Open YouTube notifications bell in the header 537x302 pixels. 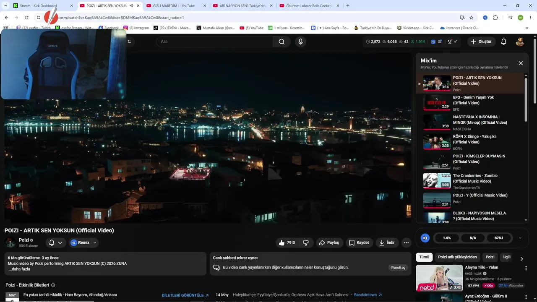504,42
